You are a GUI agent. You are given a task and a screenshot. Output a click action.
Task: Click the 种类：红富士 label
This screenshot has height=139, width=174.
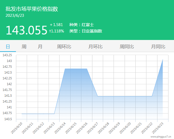click(82, 25)
